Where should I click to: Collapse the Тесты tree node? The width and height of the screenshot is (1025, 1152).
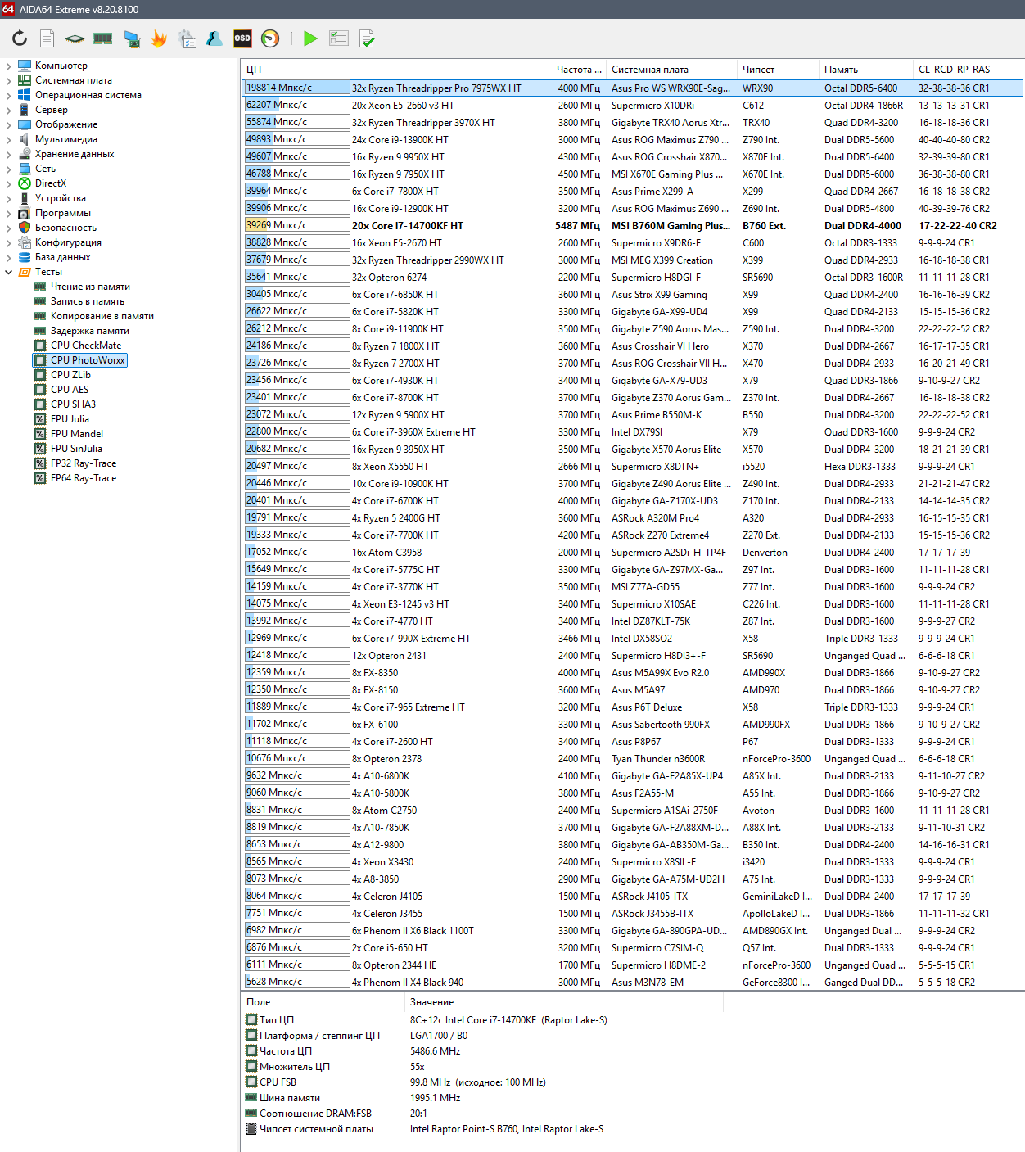pyautogui.click(x=8, y=272)
